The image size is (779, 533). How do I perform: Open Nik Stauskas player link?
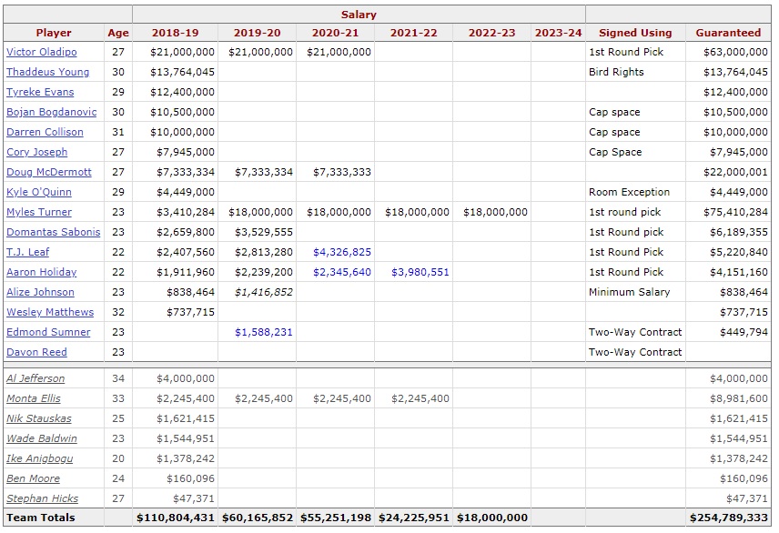click(x=39, y=418)
